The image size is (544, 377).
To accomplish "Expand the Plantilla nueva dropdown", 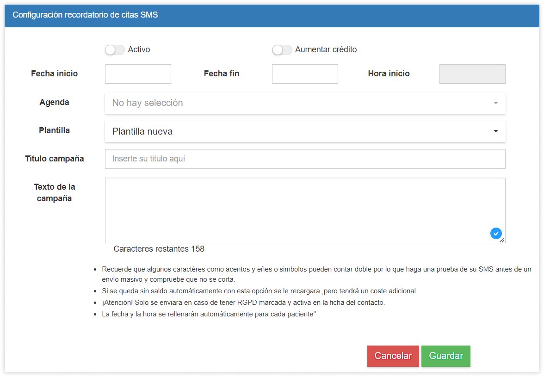I will (x=305, y=131).
